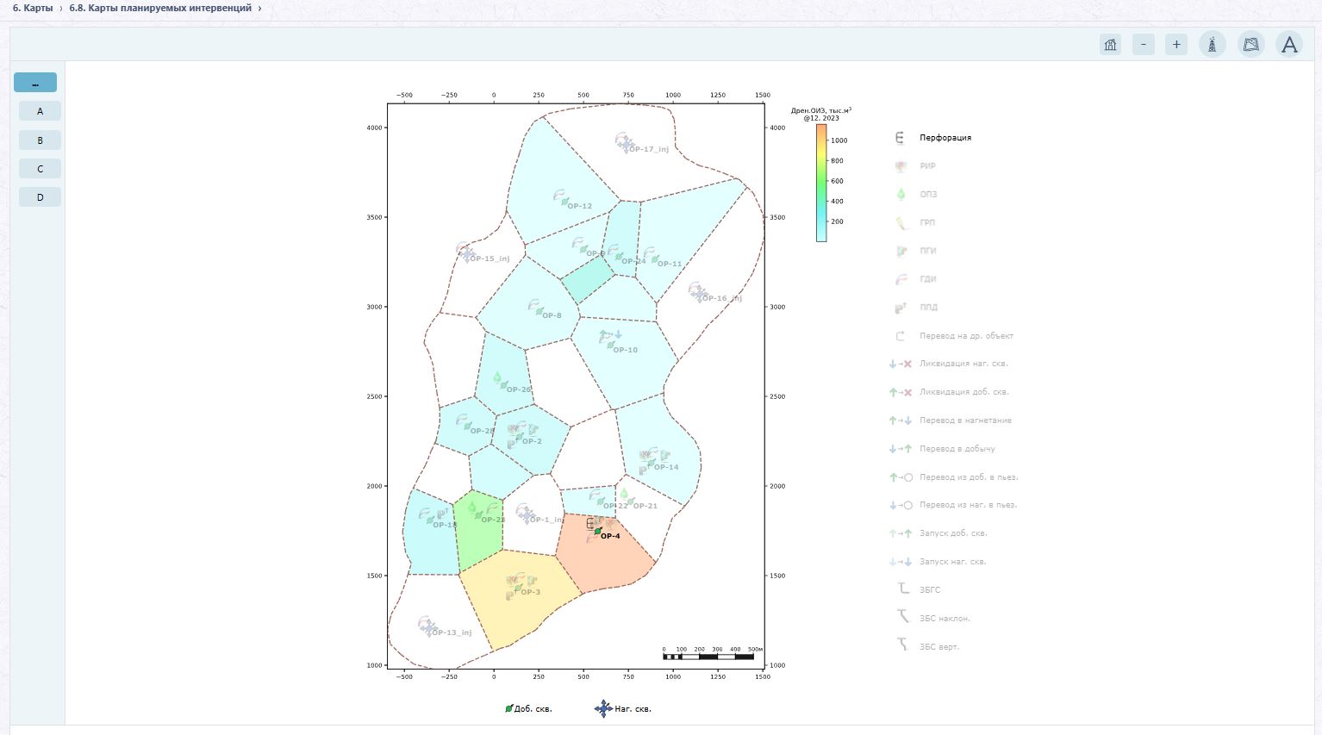Click the Дрен.ОИЗ color scale bar
1322x735 pixels.
coord(821,183)
